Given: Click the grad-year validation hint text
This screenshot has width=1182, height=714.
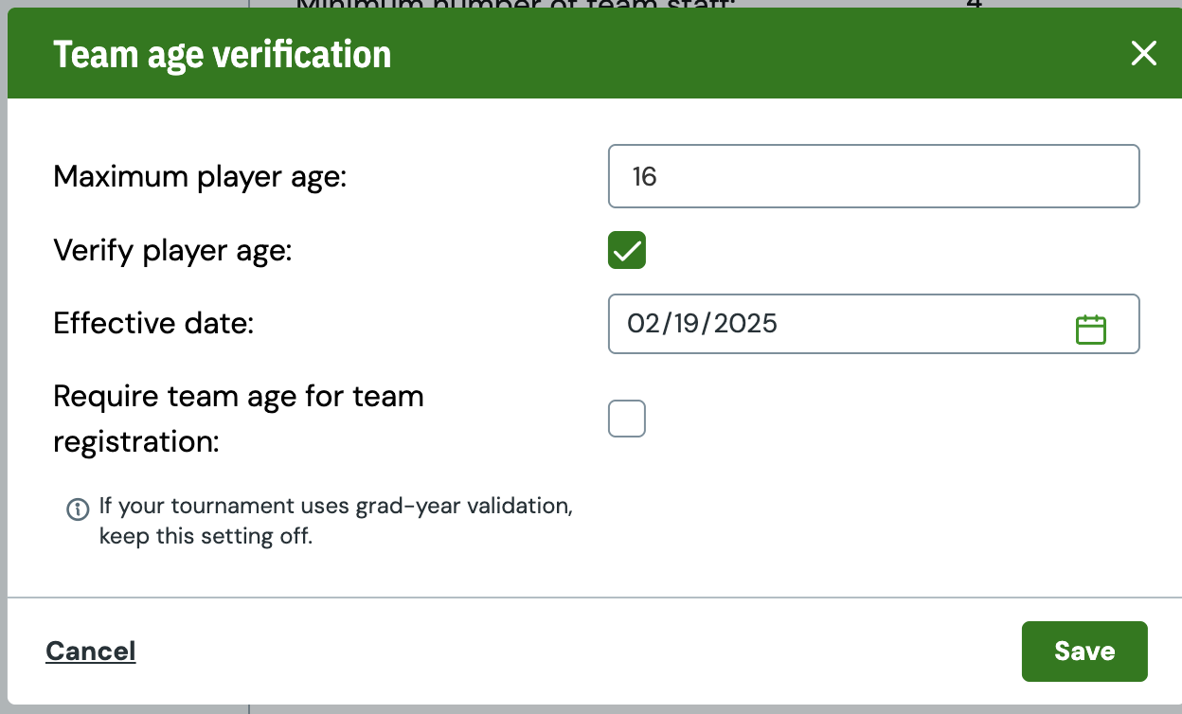Looking at the screenshot, I should [336, 521].
